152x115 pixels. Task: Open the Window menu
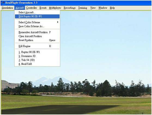[103, 8]
